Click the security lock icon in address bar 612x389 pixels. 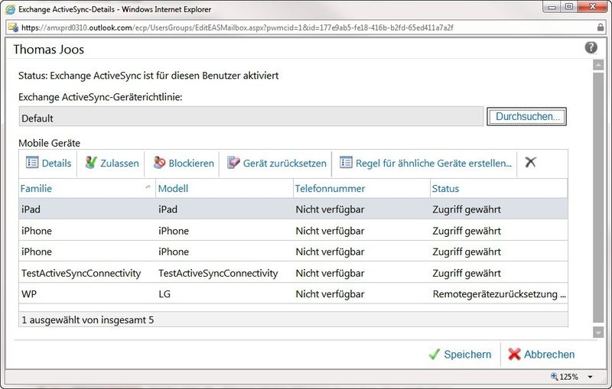tap(601, 28)
